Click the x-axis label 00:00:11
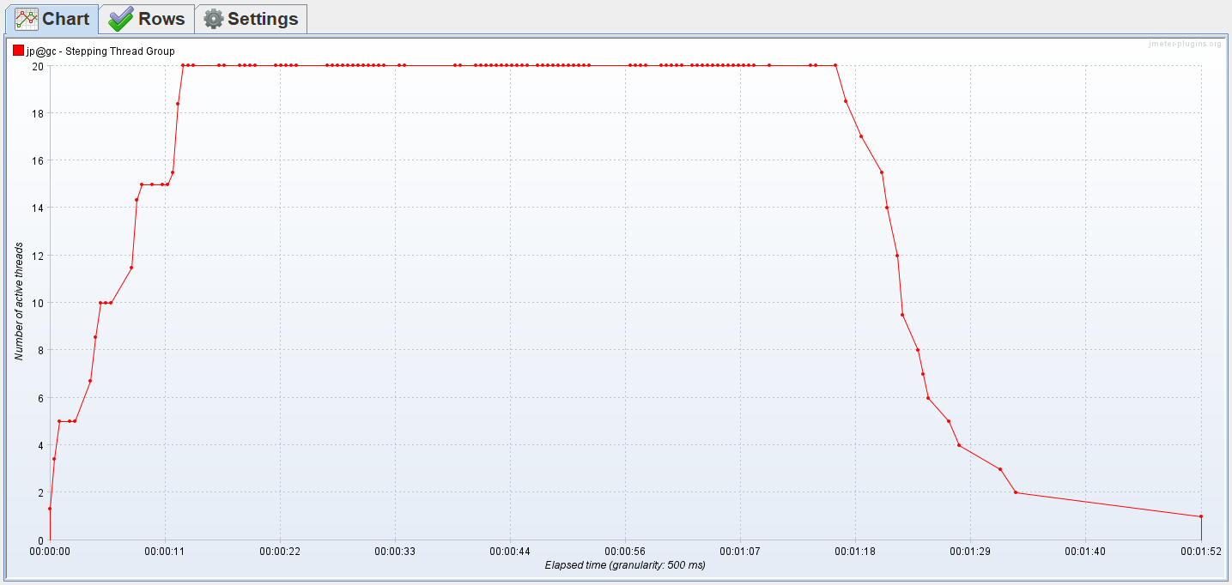1232x585 pixels. click(x=165, y=553)
